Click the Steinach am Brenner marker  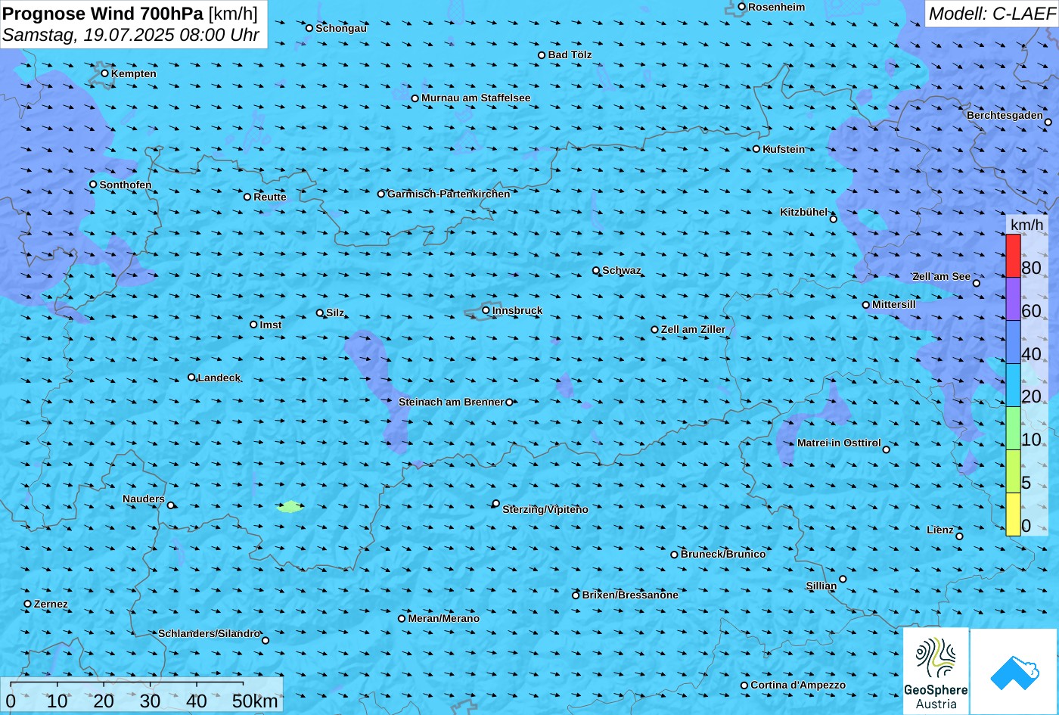509,403
